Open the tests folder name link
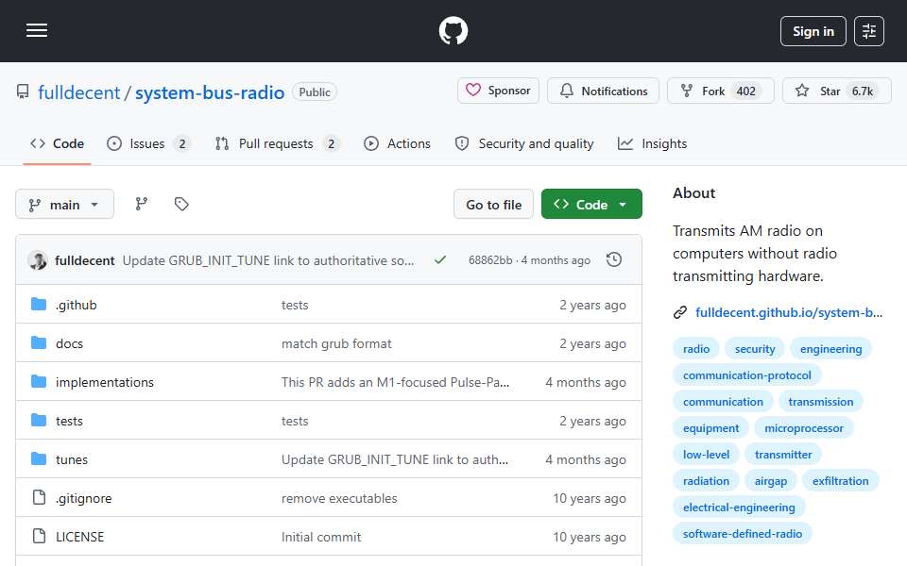The height and width of the screenshot is (566, 907). (69, 421)
